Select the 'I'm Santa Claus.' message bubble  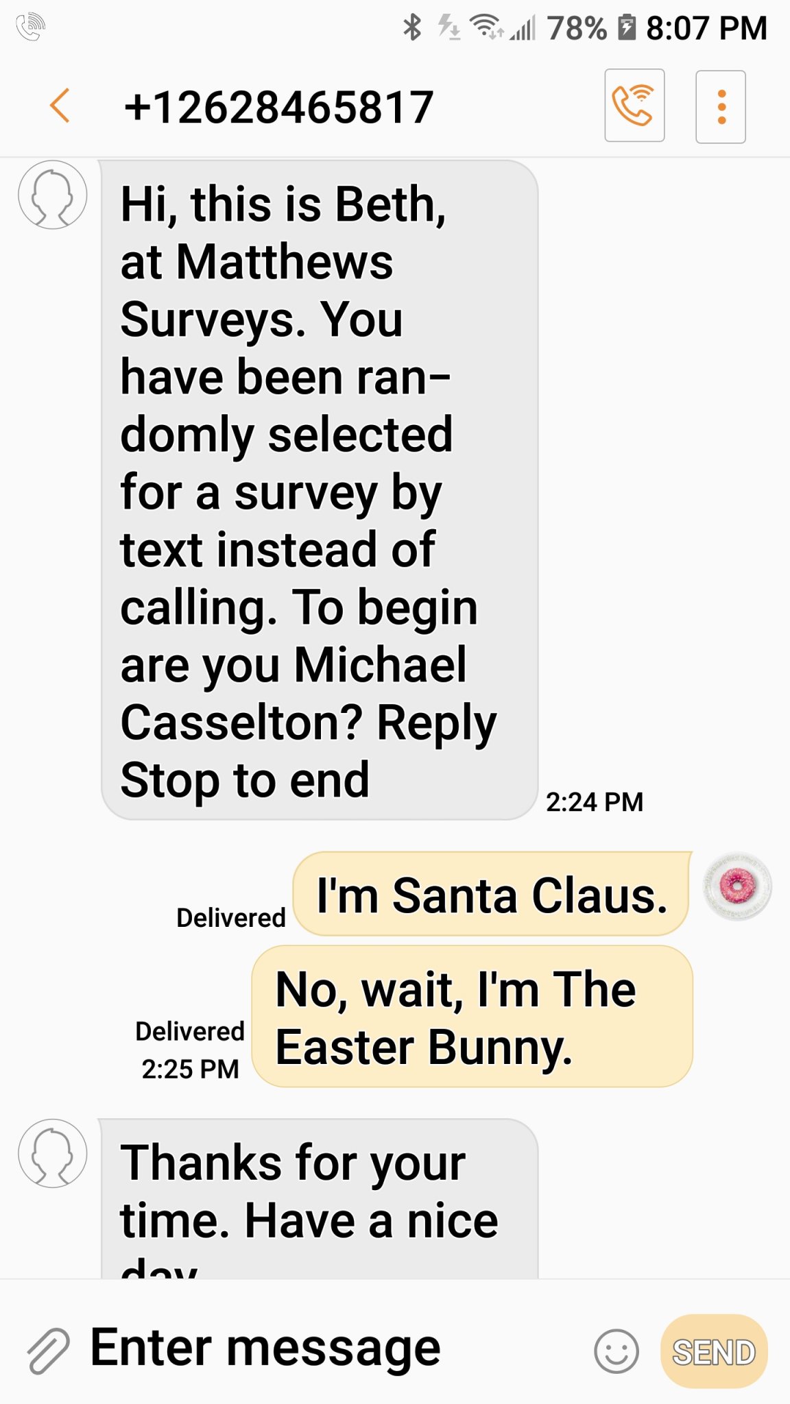point(492,894)
